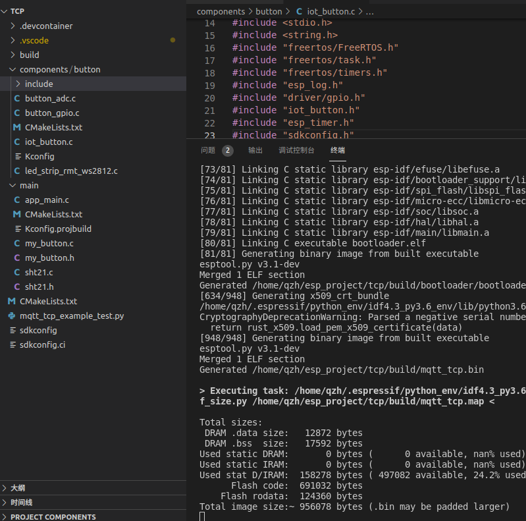
Task: Click the "driver/gpio.h" include text
Action: coord(324,97)
